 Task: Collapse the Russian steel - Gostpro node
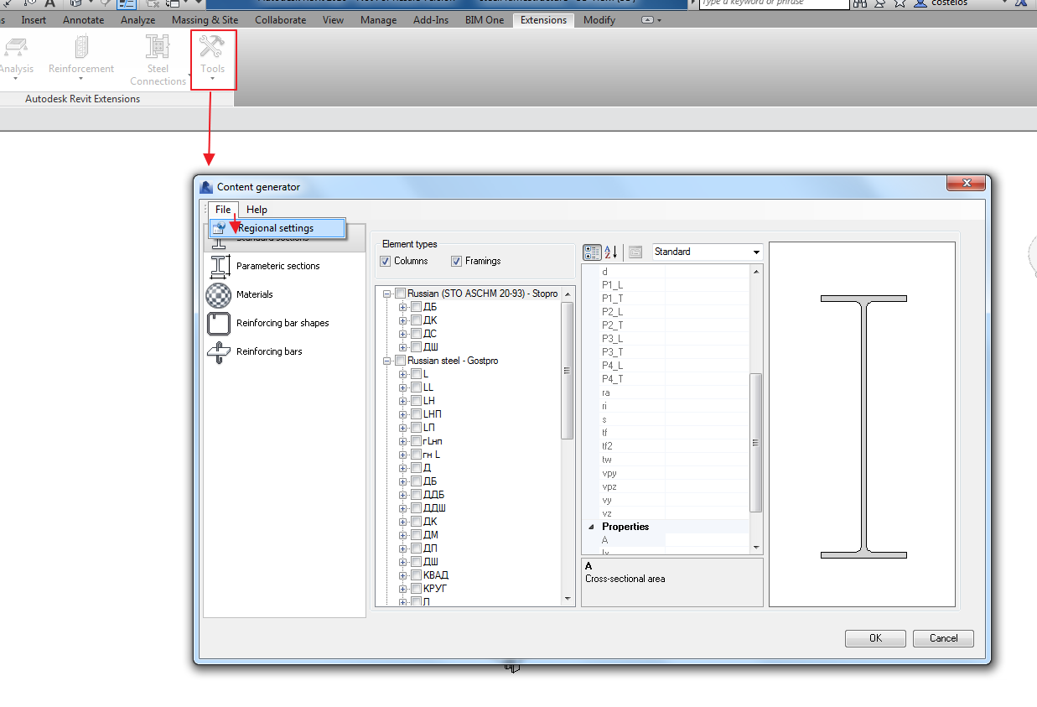point(387,361)
